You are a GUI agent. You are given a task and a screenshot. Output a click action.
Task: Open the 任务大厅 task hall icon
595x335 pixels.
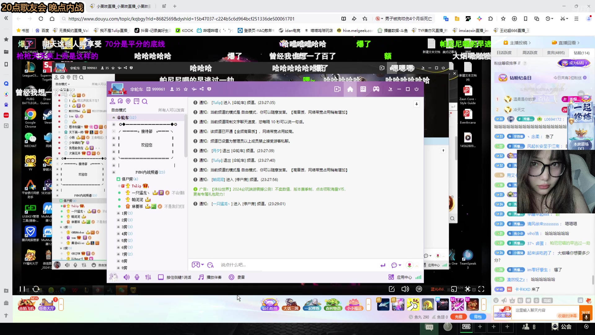point(47,305)
